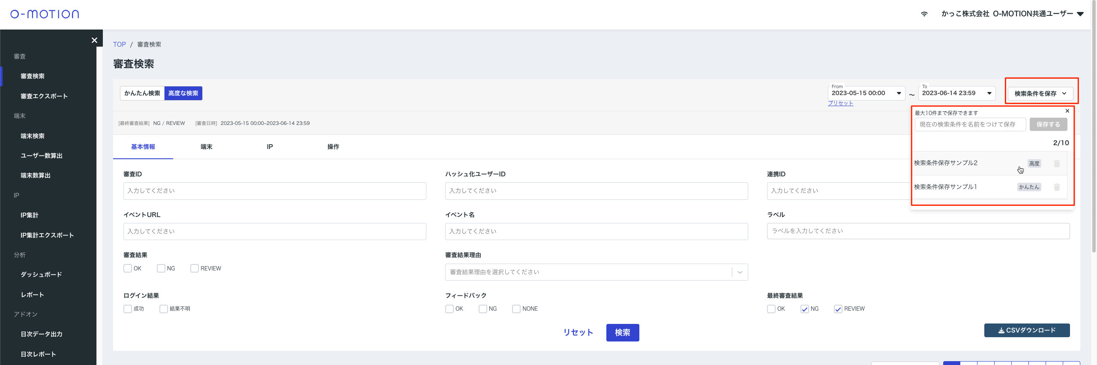Uncheck NG under 最終審査結果

point(805,309)
